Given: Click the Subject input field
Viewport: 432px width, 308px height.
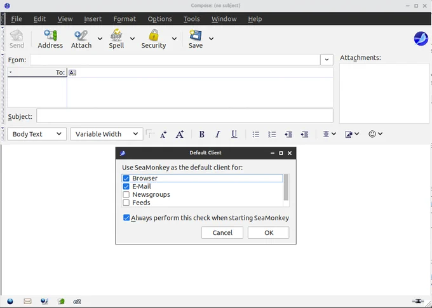Looking at the screenshot, I should tap(185, 116).
